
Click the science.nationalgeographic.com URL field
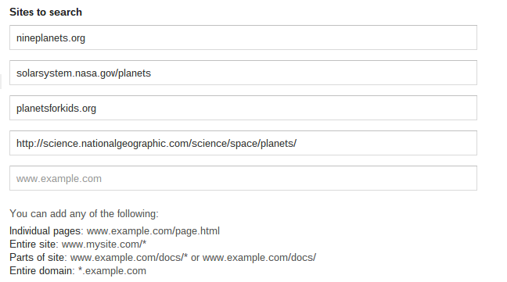coord(243,143)
